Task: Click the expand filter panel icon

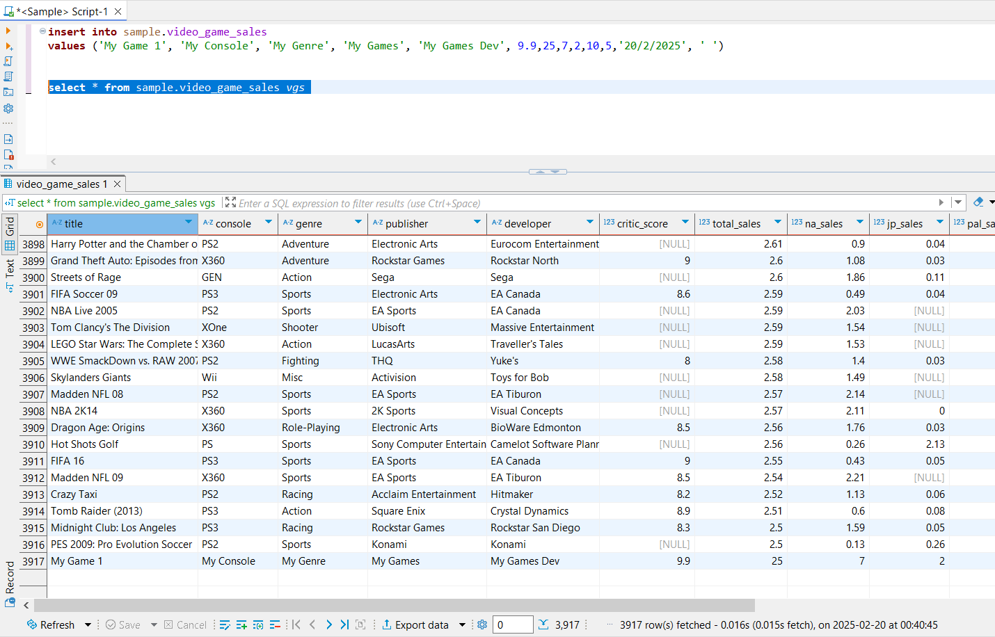Action: coord(230,202)
